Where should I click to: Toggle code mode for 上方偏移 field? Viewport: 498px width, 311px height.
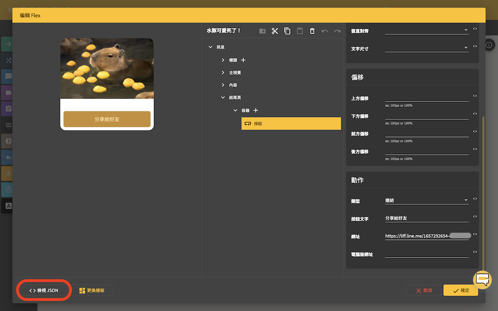pyautogui.click(x=475, y=96)
